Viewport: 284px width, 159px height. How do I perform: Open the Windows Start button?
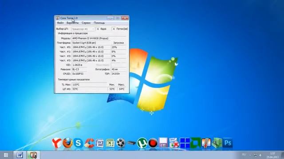[6, 155]
